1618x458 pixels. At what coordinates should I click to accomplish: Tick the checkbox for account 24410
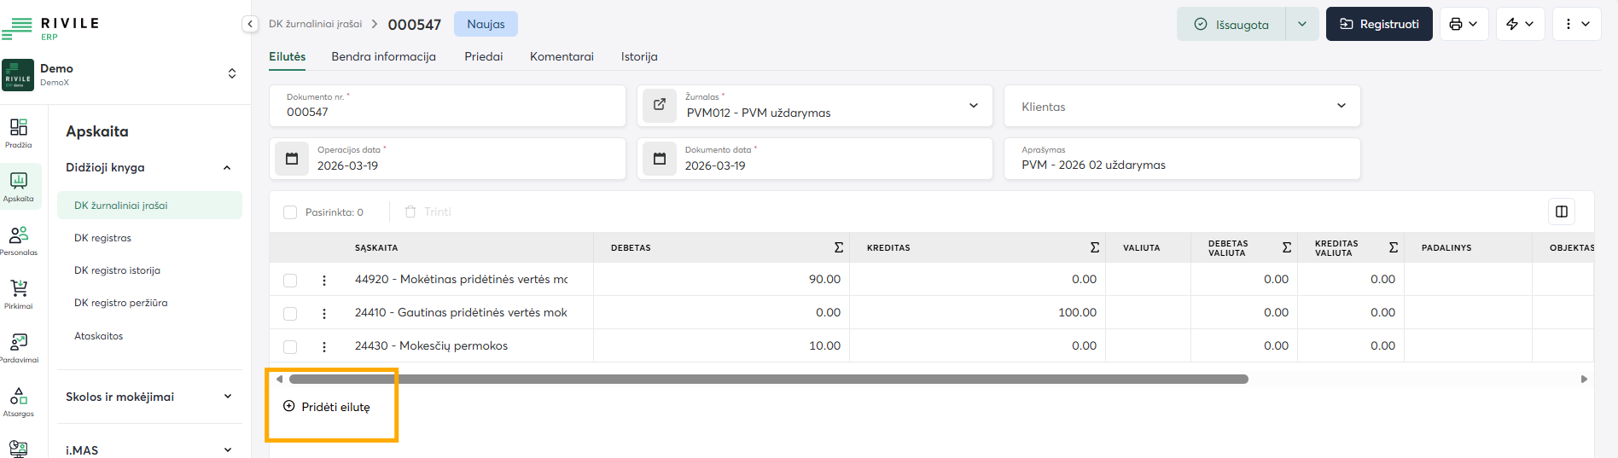point(290,313)
